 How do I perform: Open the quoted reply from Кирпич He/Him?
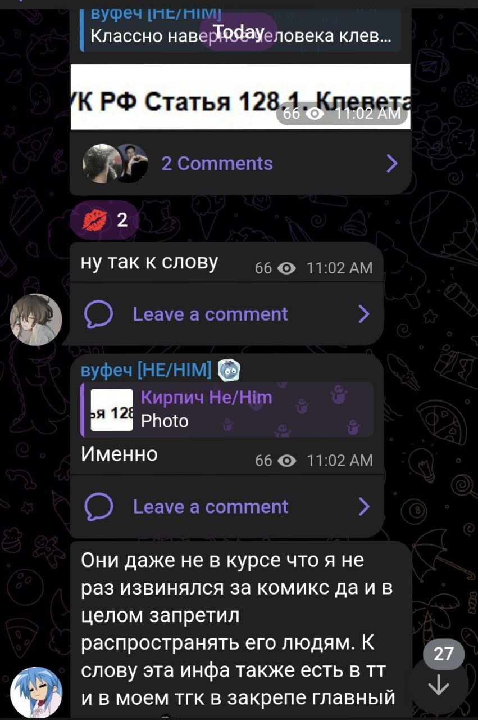point(227,409)
